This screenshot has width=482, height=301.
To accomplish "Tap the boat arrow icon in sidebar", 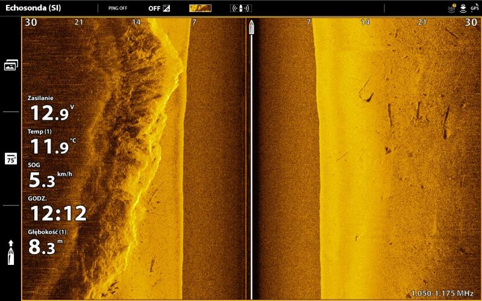I will 10,253.
